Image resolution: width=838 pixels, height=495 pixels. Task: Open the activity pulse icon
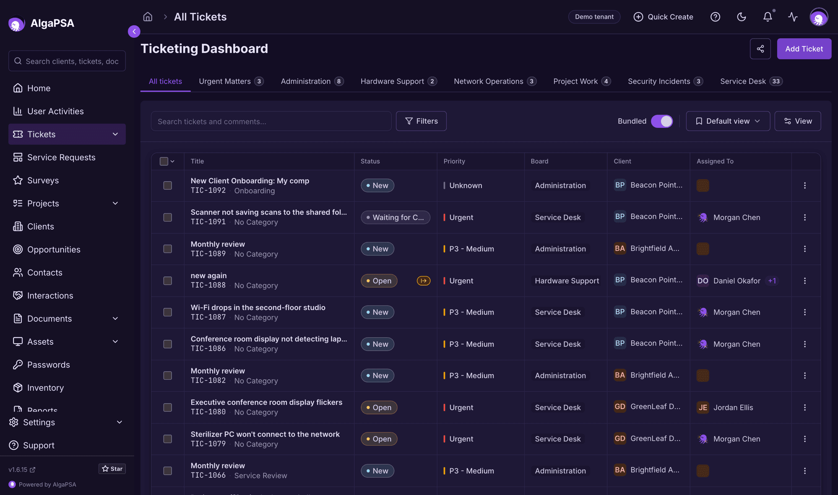tap(793, 17)
